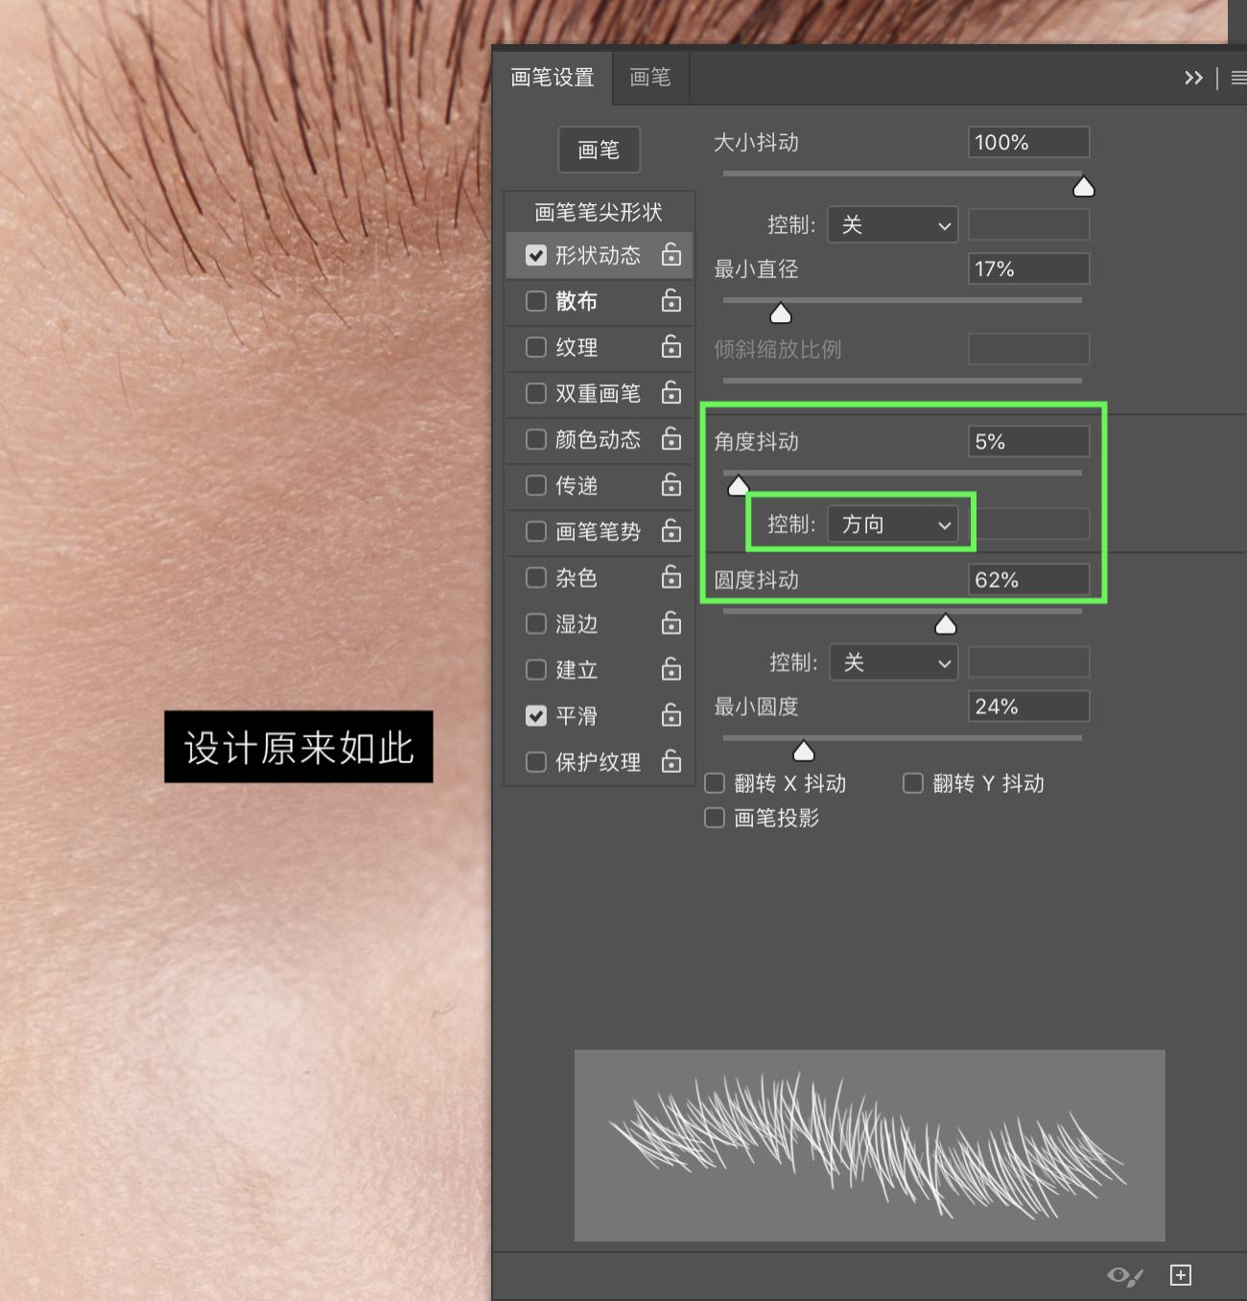The image size is (1247, 1301).
Task: Select the 画笔笔尖形状 entry
Action: [599, 210]
